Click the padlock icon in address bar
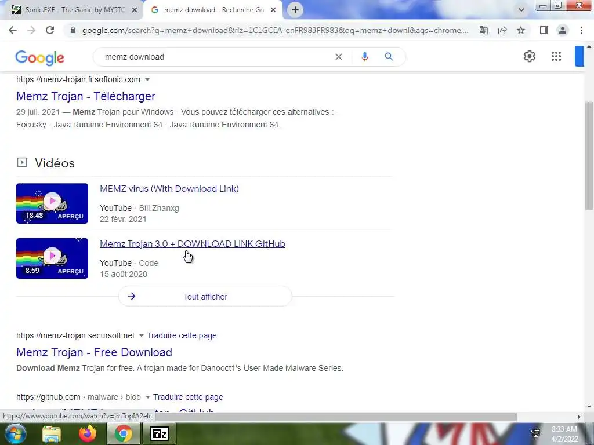The image size is (594, 445). point(73,30)
